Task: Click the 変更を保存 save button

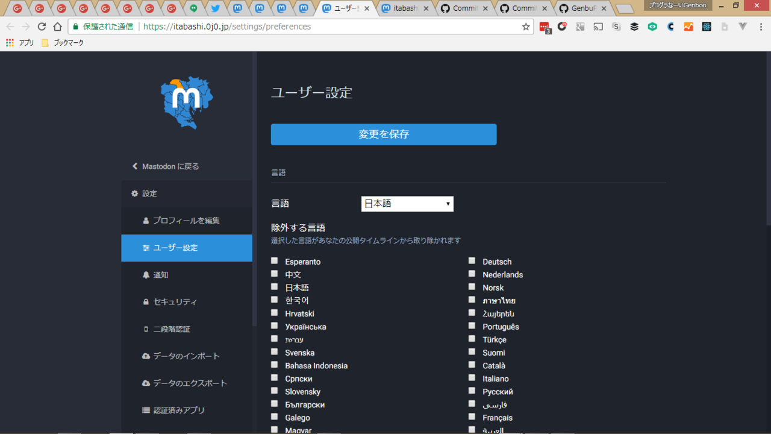Action: point(384,134)
